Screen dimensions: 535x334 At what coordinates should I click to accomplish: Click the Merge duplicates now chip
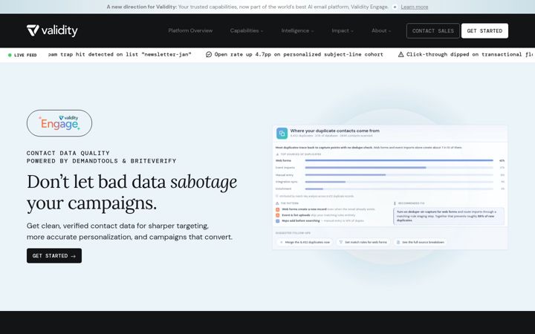tap(305, 242)
